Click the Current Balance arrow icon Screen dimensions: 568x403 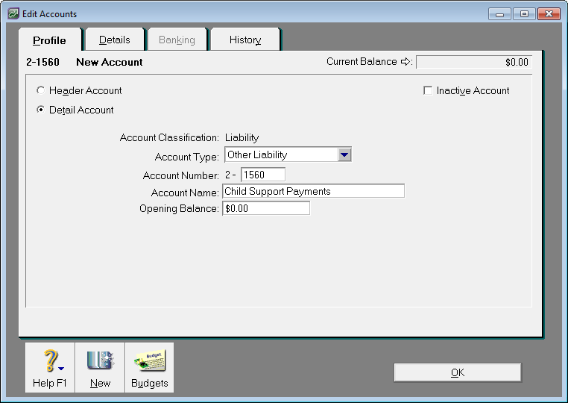tap(406, 62)
